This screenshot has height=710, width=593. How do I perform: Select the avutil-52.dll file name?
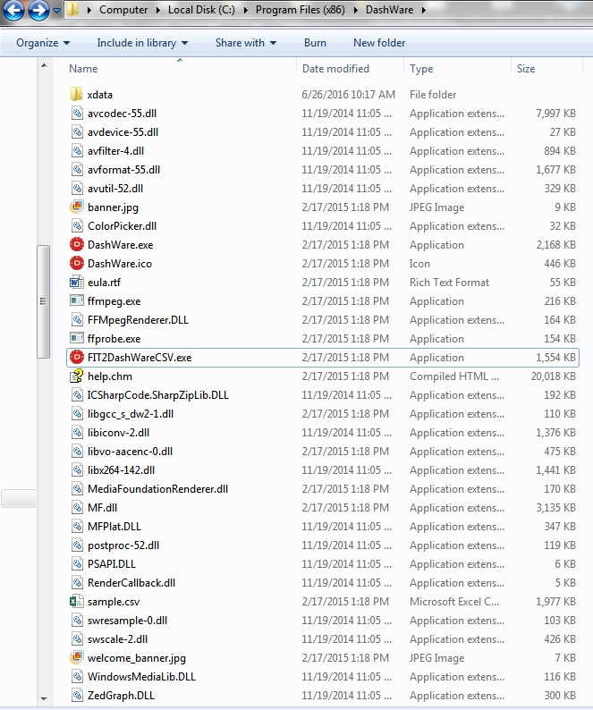(x=115, y=189)
